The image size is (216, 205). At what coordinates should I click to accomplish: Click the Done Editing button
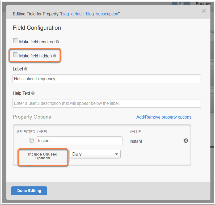[x=29, y=191]
